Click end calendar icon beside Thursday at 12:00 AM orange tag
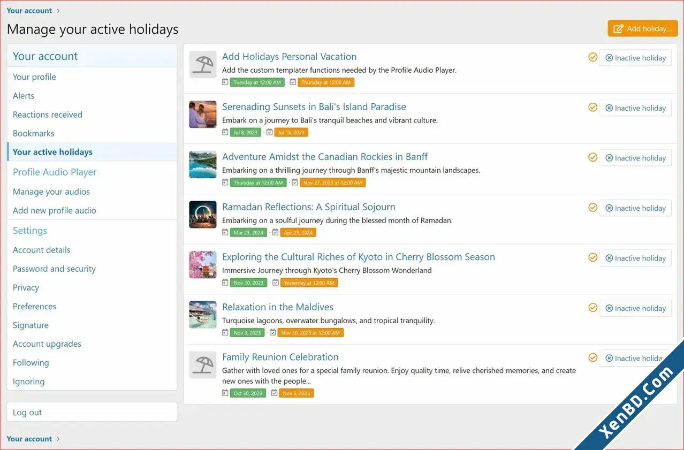 [x=293, y=82]
